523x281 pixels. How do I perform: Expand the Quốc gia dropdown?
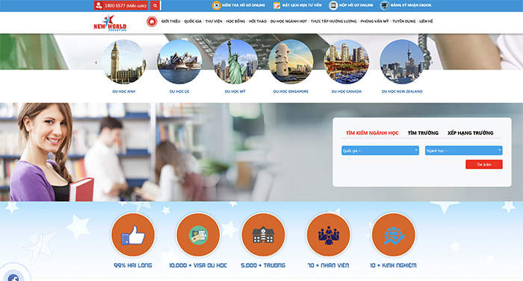[380, 151]
